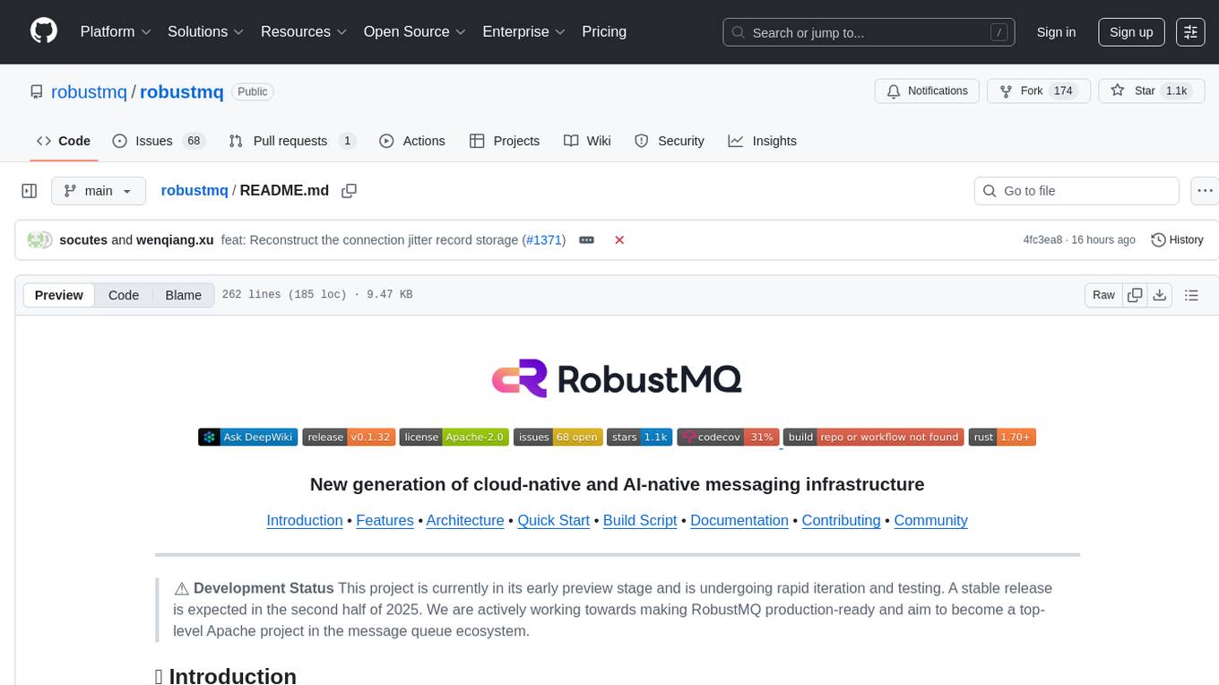1219x685 pixels.
Task: Expand the Open Source menu
Action: coord(414,31)
